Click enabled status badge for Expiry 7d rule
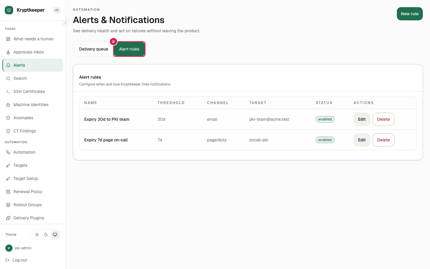Image resolution: width=430 pixels, height=269 pixels. (325, 140)
